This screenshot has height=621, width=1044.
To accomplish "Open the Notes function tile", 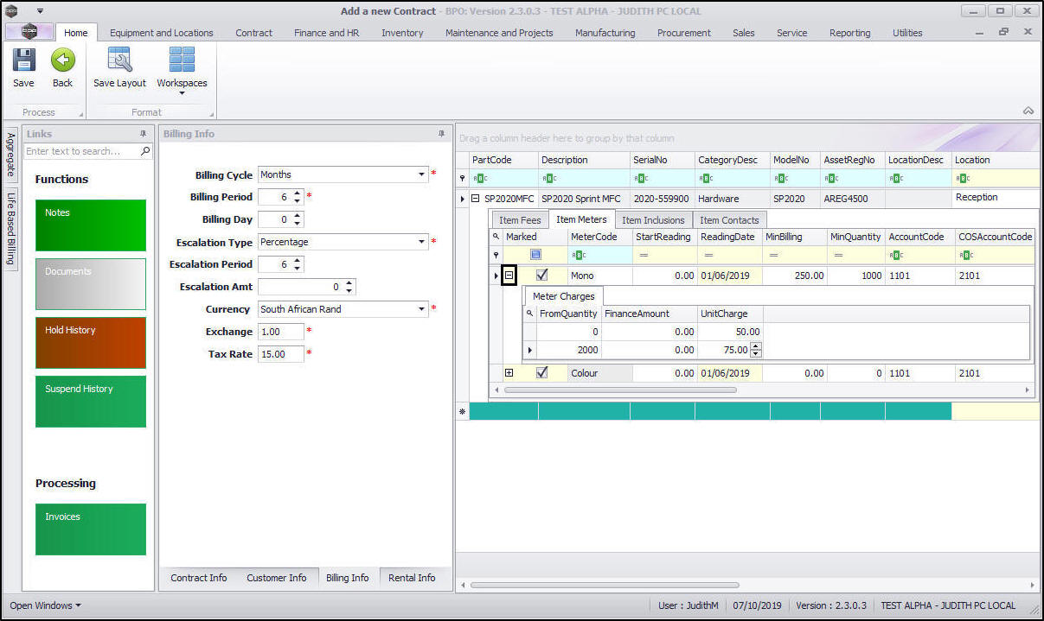I will (91, 225).
